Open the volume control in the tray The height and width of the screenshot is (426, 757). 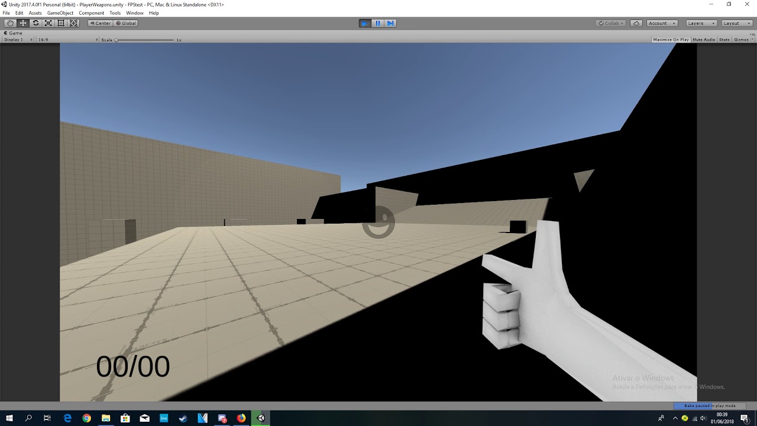[703, 418]
